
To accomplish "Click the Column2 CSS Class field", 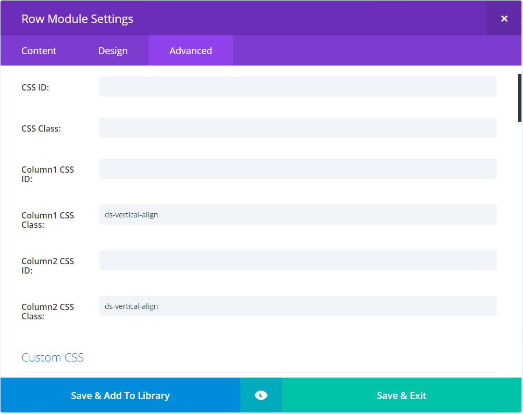I will tap(298, 306).
